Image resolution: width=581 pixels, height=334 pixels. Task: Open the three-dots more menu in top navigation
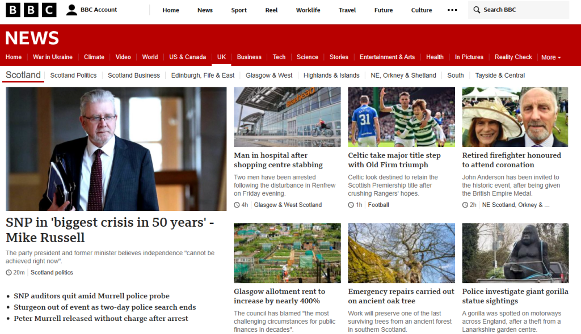452,10
